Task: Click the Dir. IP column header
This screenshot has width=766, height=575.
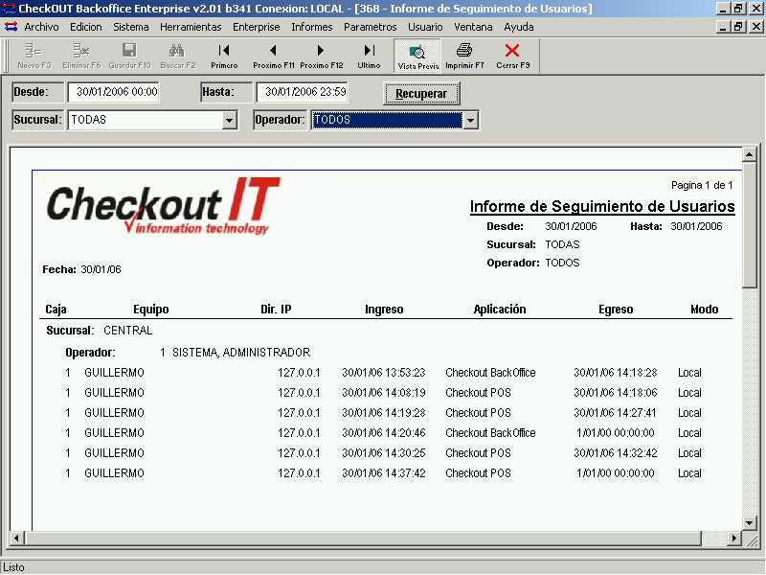Action: tap(276, 309)
